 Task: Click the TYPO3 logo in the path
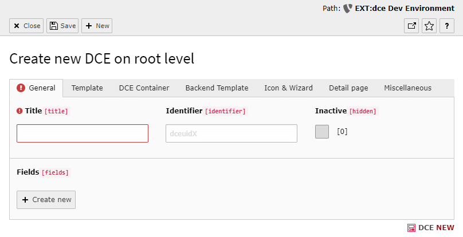pyautogui.click(x=348, y=9)
